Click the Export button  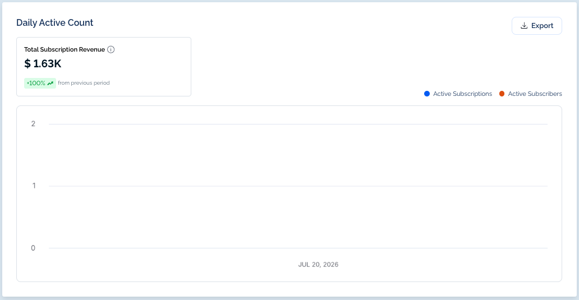536,26
